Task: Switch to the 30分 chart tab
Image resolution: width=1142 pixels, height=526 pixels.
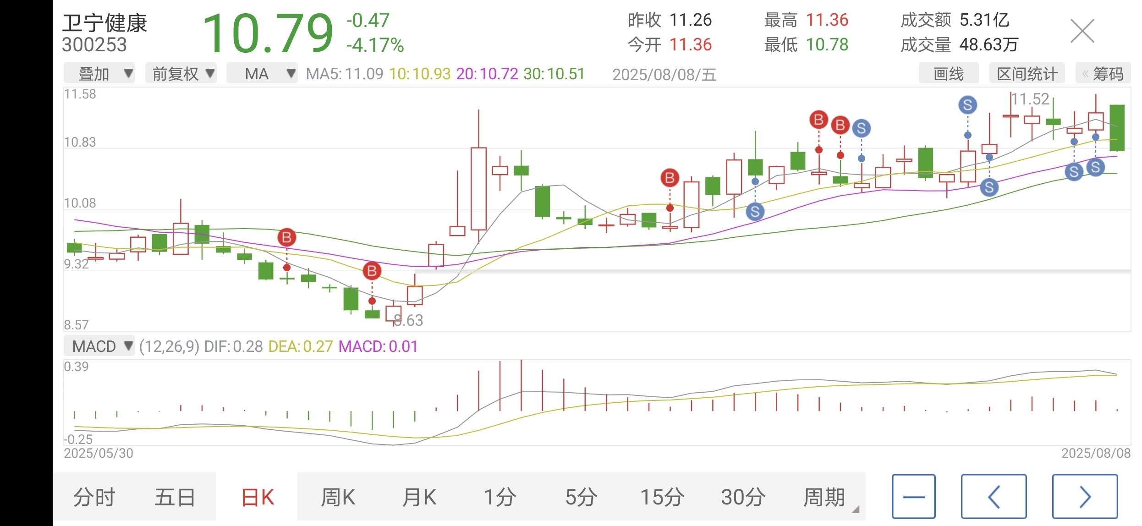Action: (743, 497)
